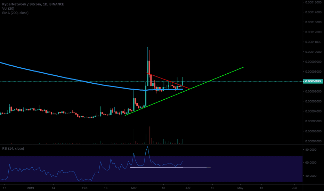This screenshot has width=324, height=191.
Task: Select the white horizontal line in RSI pane
Action: point(170,168)
